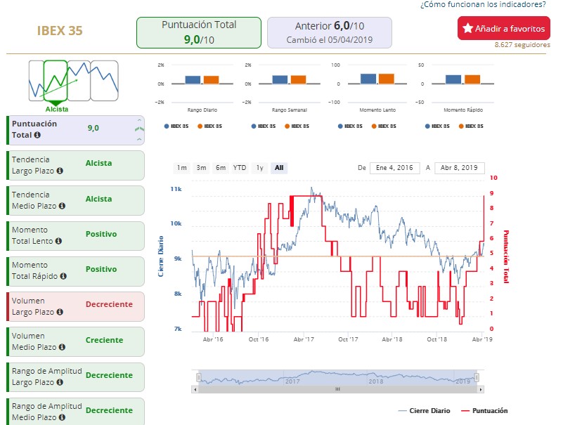Viewport: 582px width, 425px height.
Task: Toggle orange IBEX 35 legend under Rango Diario
Action: pyautogui.click(x=209, y=126)
